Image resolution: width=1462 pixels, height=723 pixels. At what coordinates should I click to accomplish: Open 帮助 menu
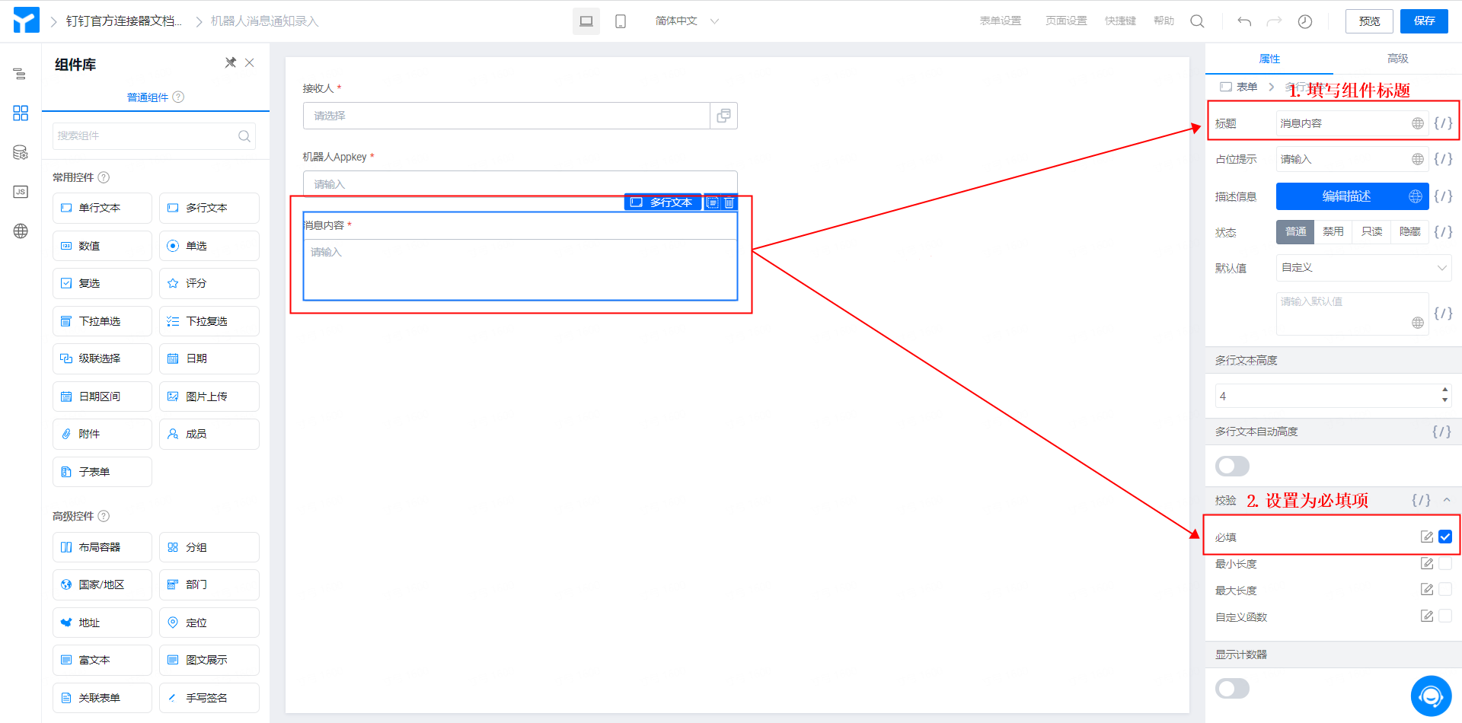(1164, 21)
